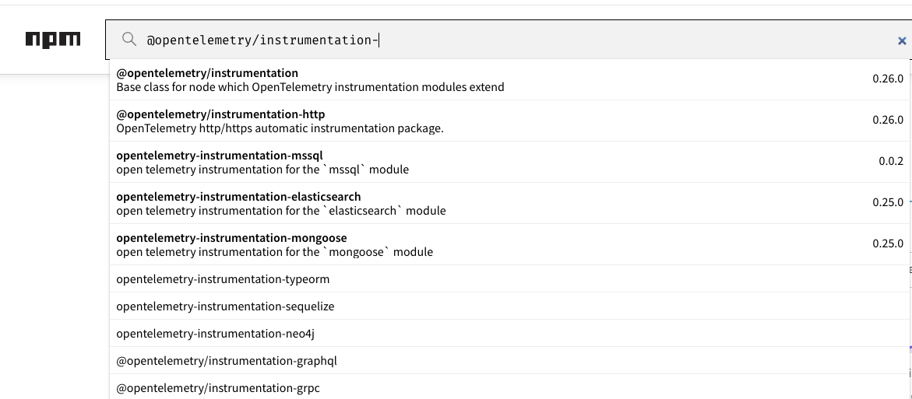Click the npm logo
This screenshot has height=399, width=912.
tap(53, 40)
